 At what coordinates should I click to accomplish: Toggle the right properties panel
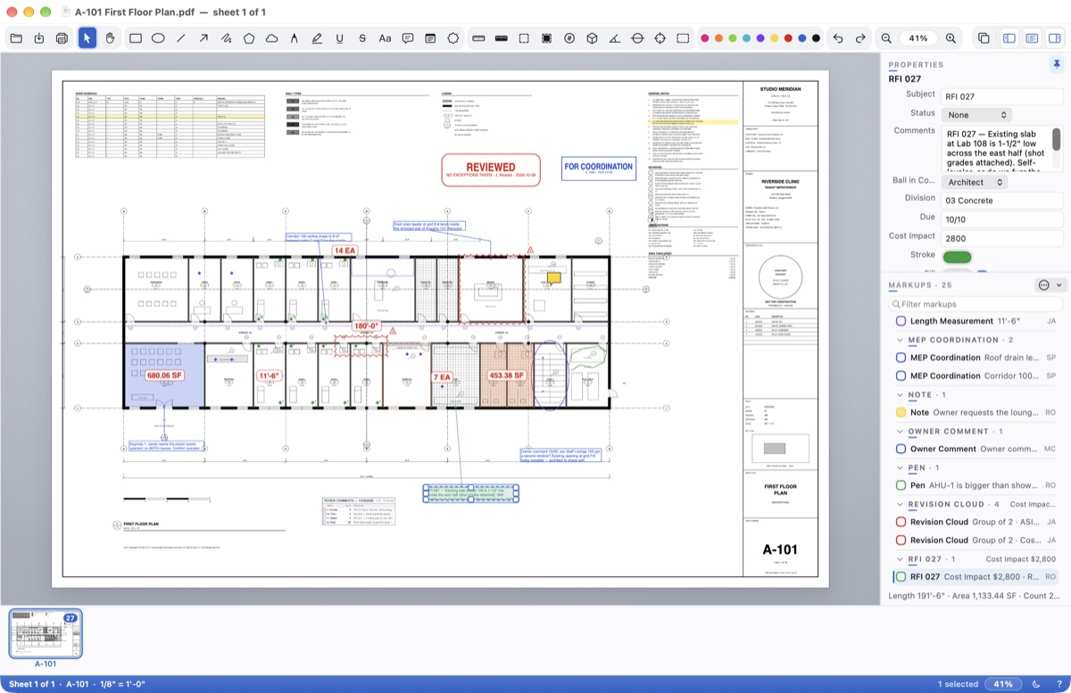click(1054, 38)
